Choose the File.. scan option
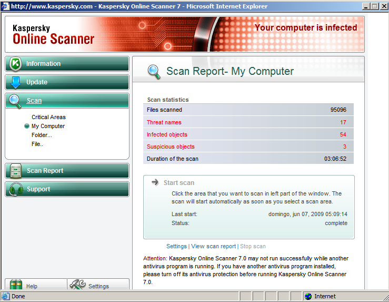Screen dimensions: 389x302 click(37, 144)
